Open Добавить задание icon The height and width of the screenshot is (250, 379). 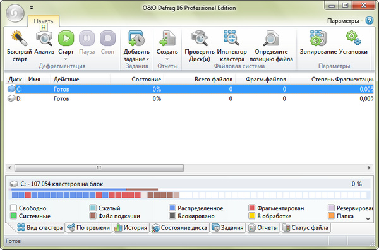(x=136, y=39)
